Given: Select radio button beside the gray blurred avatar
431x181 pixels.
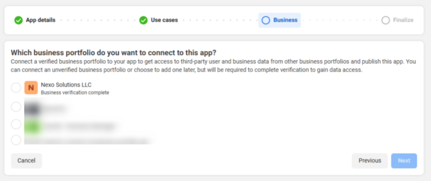Looking at the screenshot, I should [16, 107].
